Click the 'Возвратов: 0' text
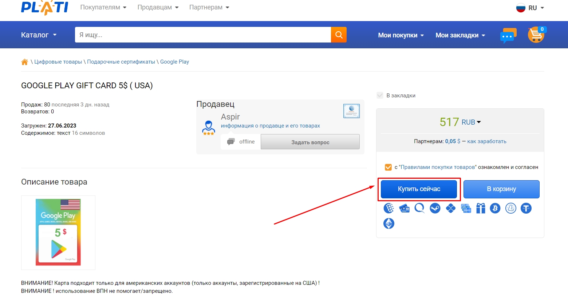568x303 pixels. pyautogui.click(x=38, y=112)
